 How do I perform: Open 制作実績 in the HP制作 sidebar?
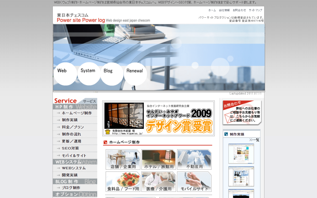[75, 120]
